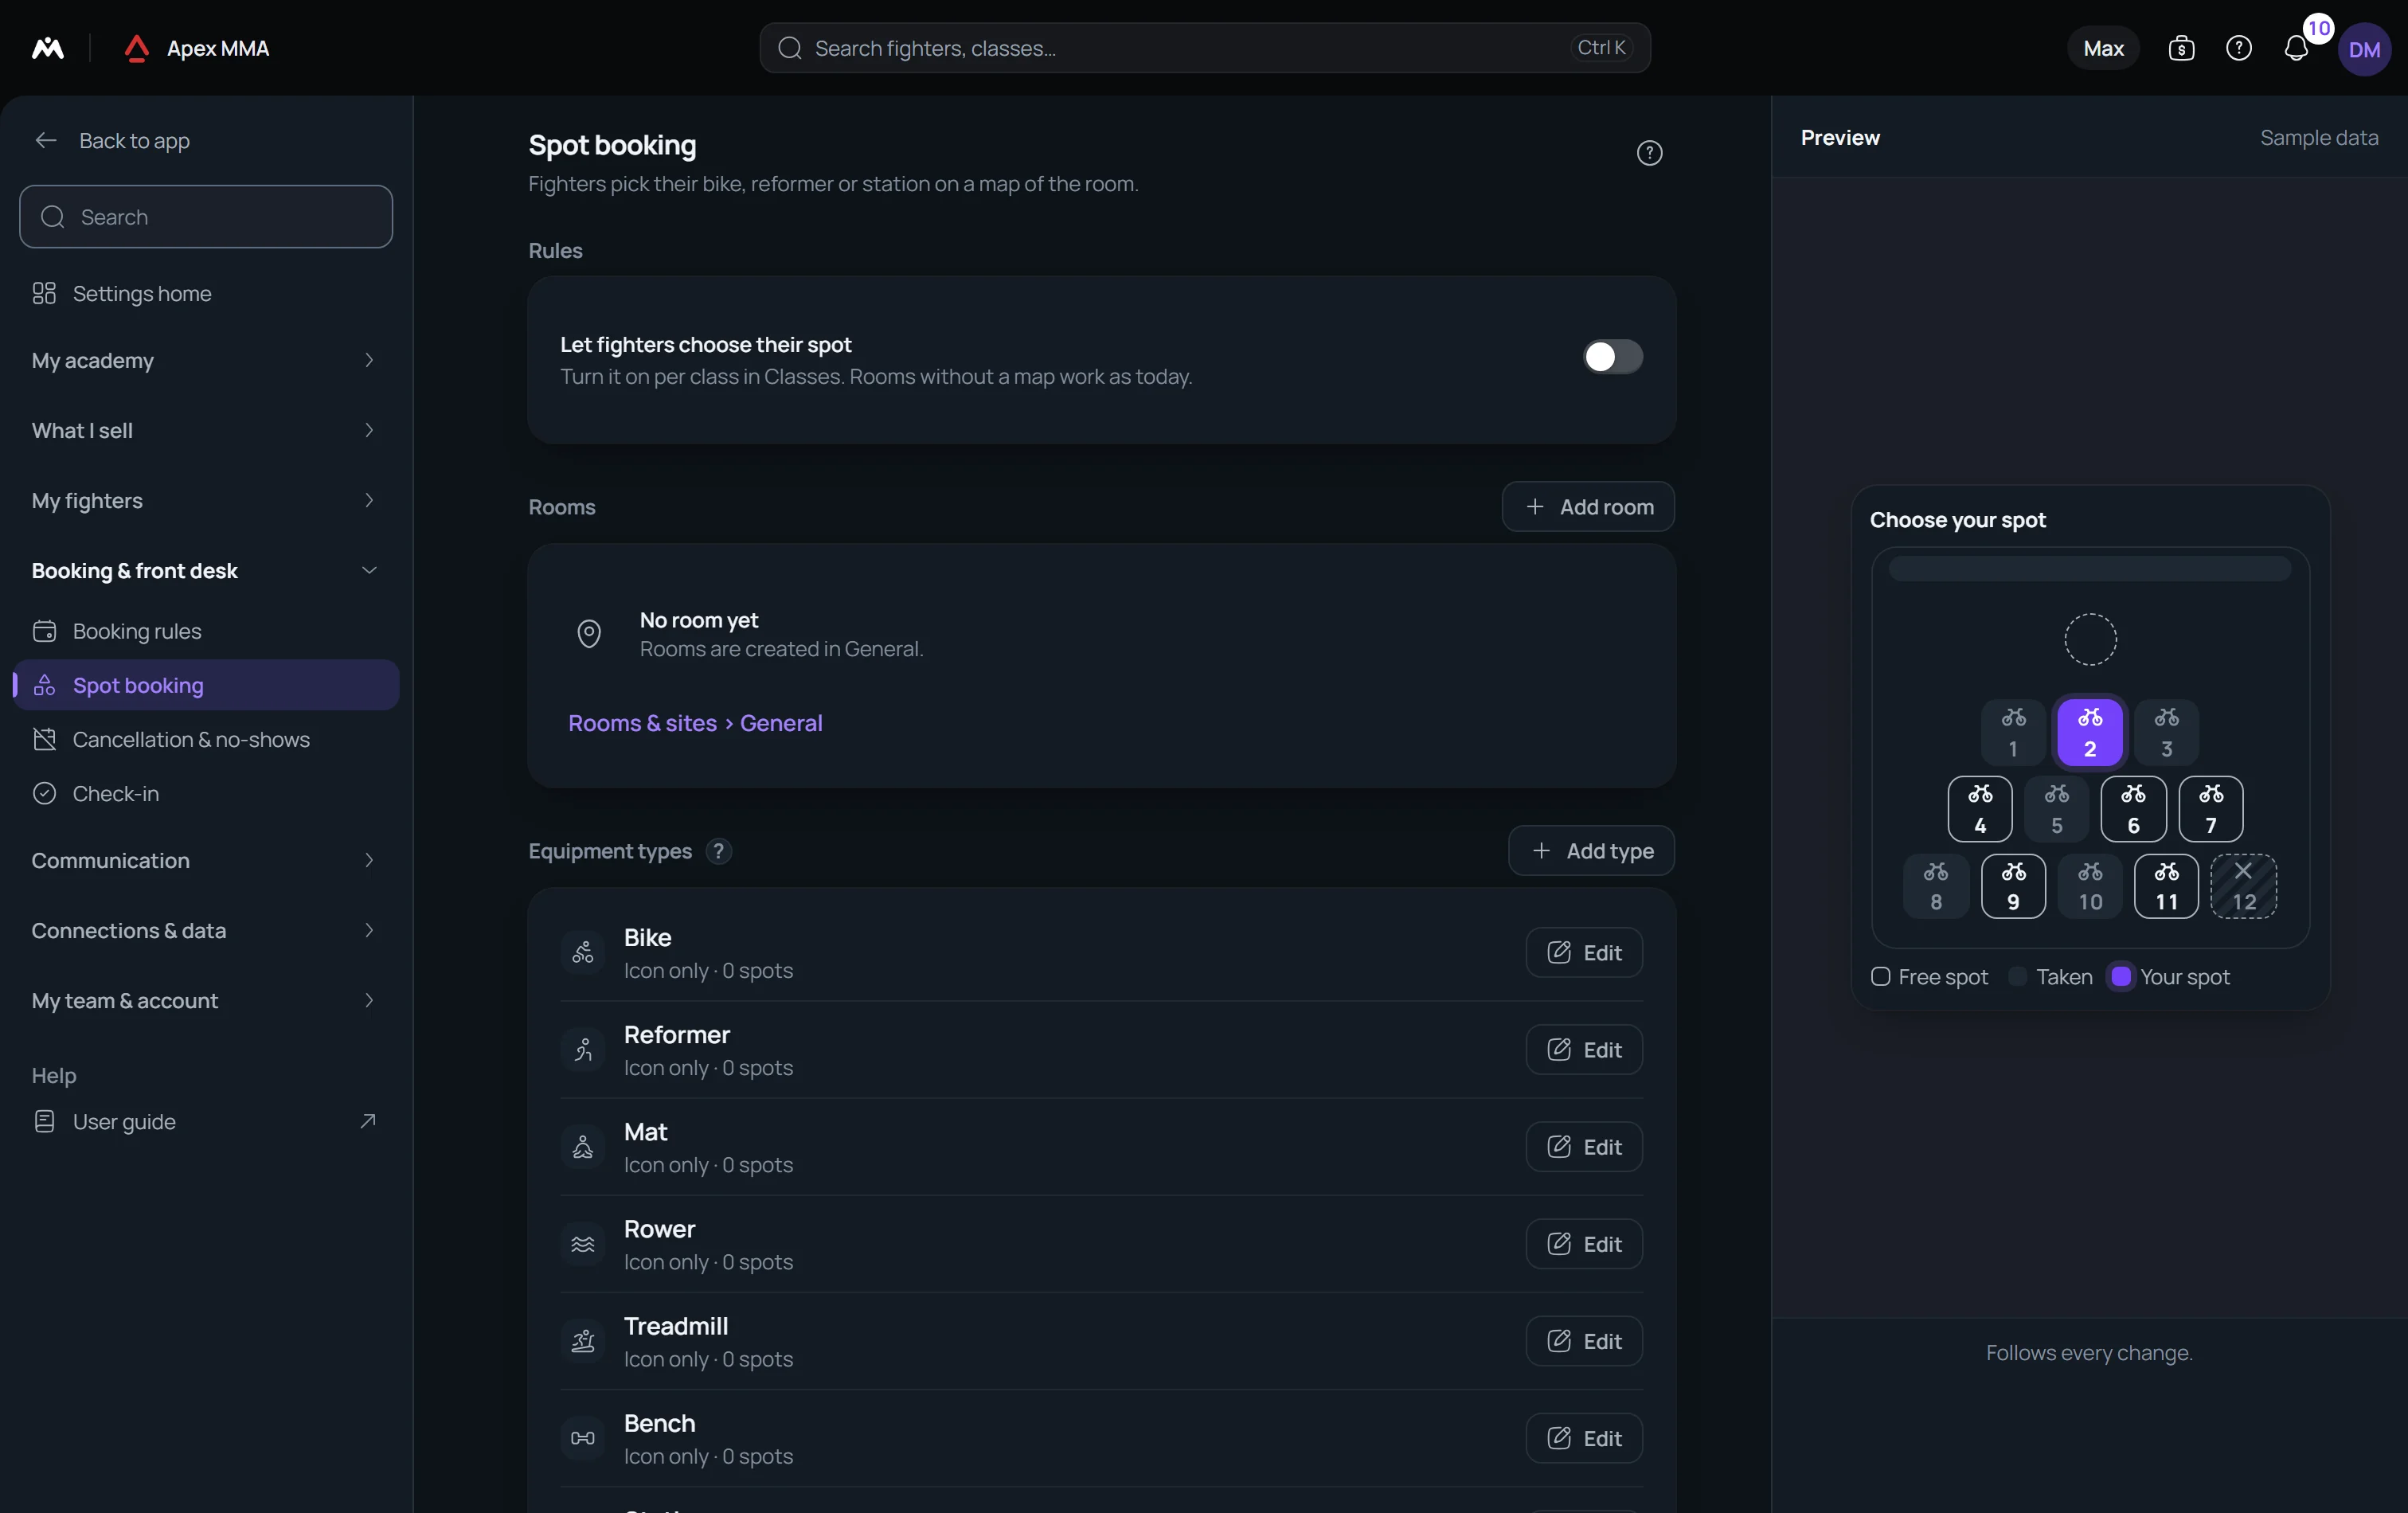Click the Bike equipment type icon
2408x1513 pixels.
(583, 953)
